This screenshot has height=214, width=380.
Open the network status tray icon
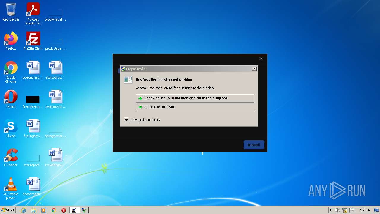(345, 210)
